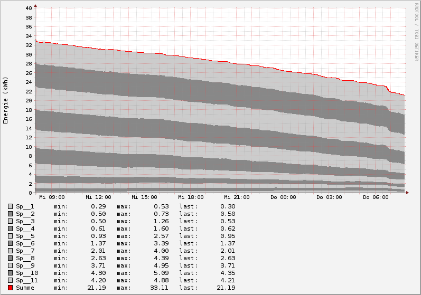This screenshot has height=295, width=421.
Task: Select the Mi 15:00 time axis label
Action: pos(144,197)
